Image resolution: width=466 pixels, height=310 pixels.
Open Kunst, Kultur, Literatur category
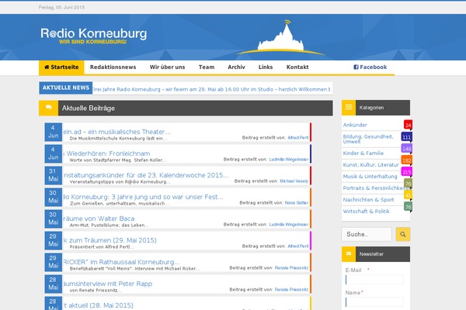(x=370, y=164)
